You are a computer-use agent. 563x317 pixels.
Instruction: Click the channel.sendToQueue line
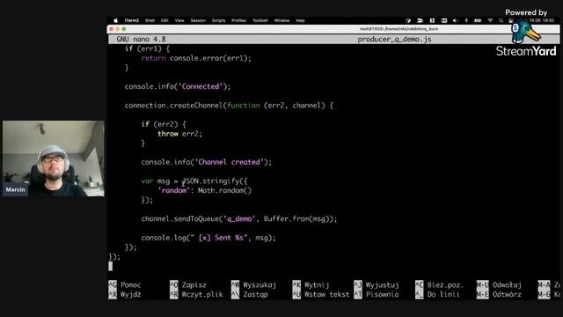coord(239,219)
